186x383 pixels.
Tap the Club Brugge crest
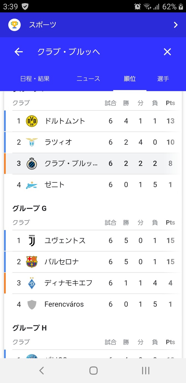click(32, 163)
